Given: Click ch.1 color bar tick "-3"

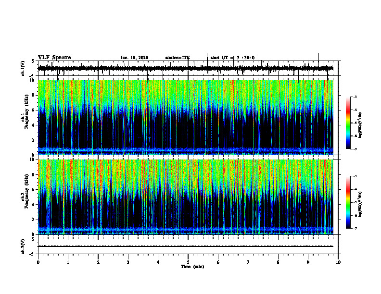Looking at the screenshot, I should [x=355, y=97].
